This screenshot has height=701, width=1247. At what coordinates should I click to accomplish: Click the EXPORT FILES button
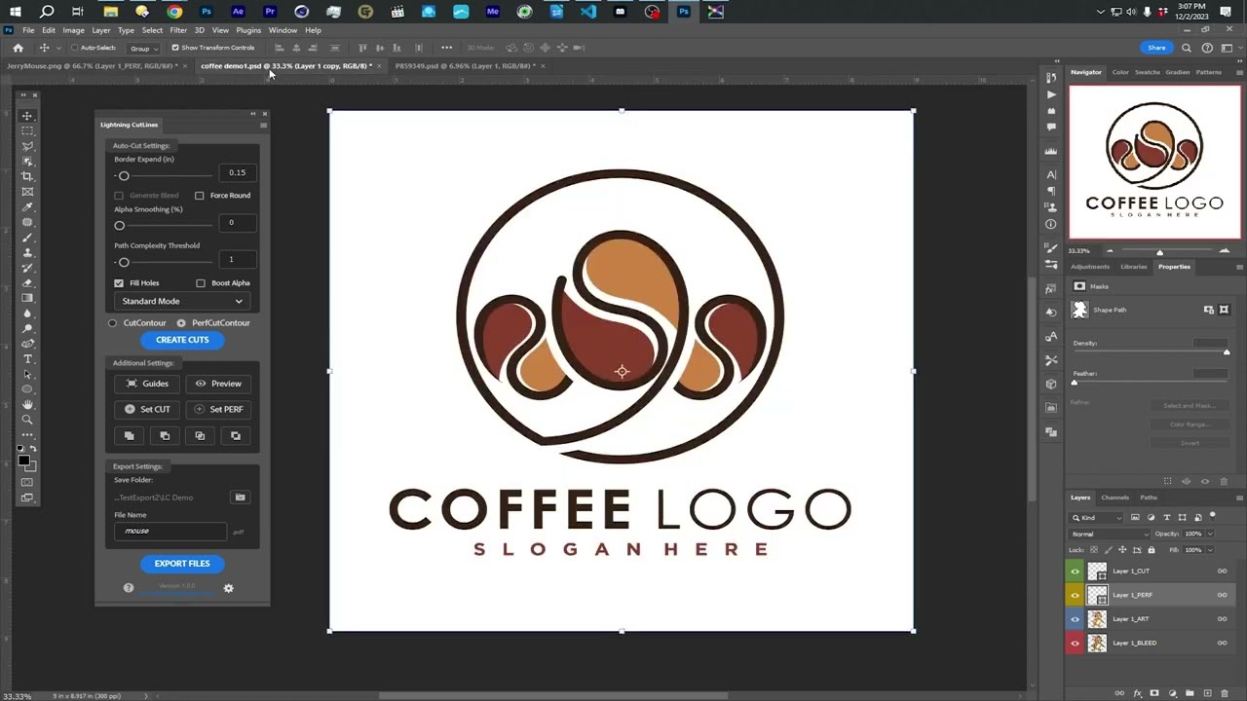(182, 564)
